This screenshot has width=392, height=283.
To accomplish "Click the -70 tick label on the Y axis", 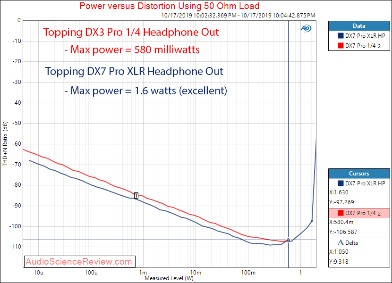I will pos(17,165).
